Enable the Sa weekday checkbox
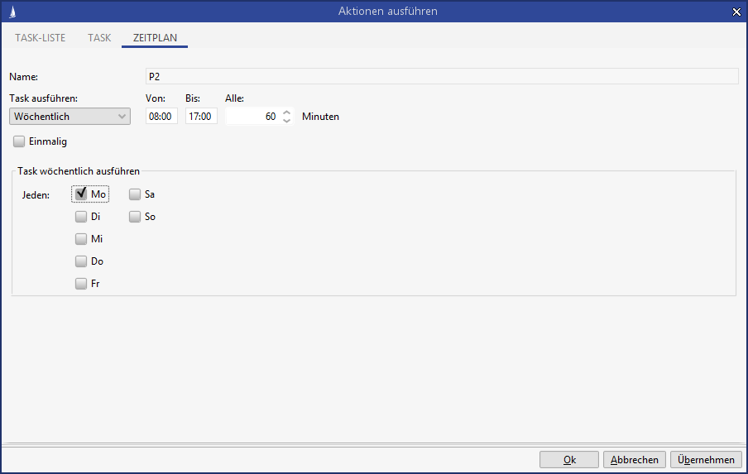This screenshot has width=748, height=474. click(x=135, y=194)
